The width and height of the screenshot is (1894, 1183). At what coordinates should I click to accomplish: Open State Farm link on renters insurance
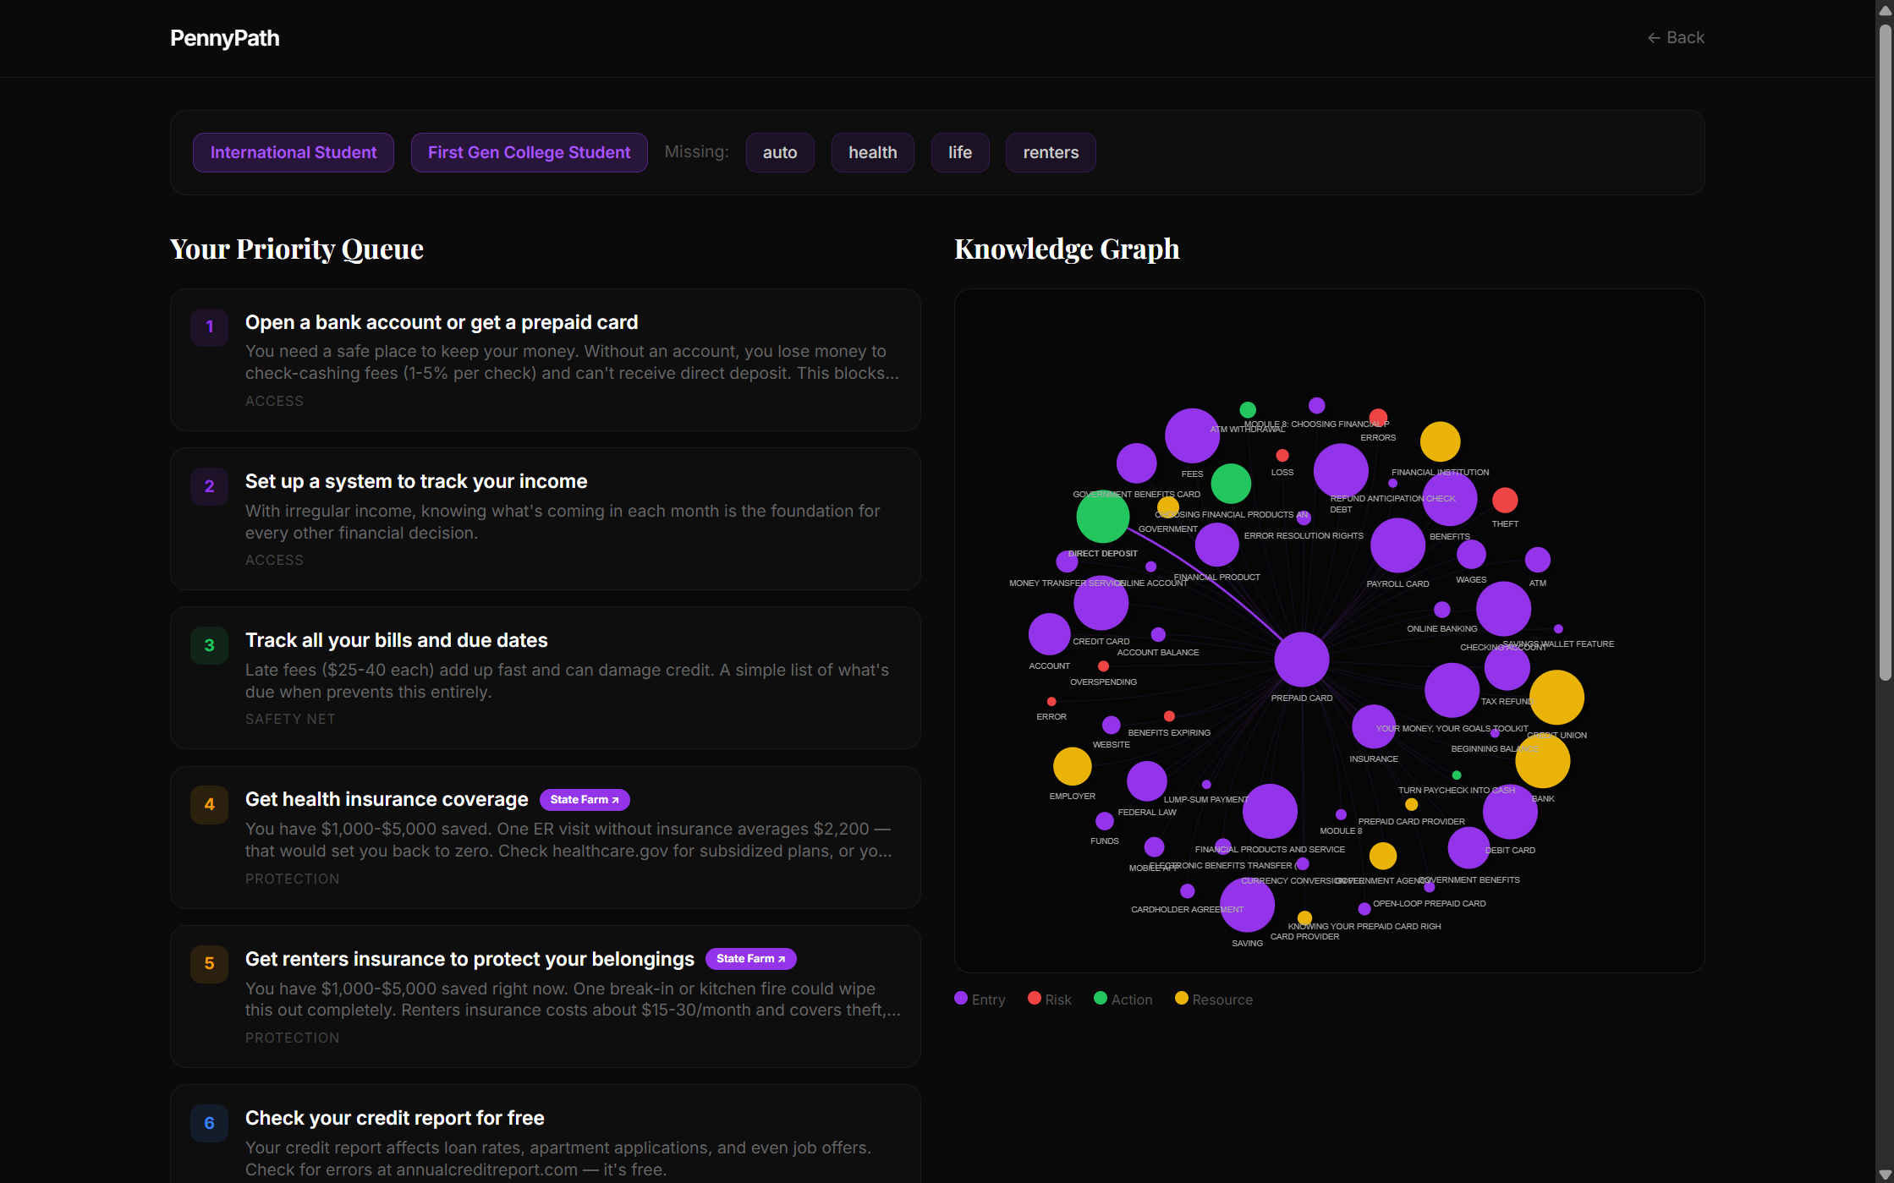tap(750, 958)
